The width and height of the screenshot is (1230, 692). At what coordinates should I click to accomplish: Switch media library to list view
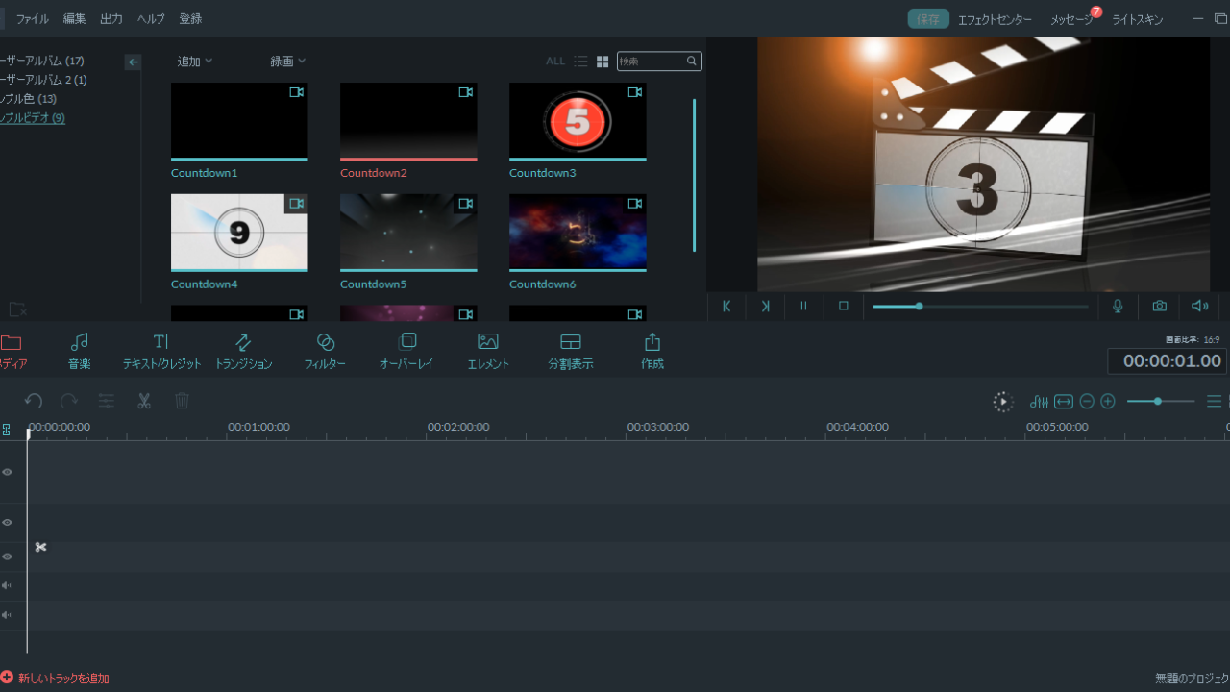580,62
